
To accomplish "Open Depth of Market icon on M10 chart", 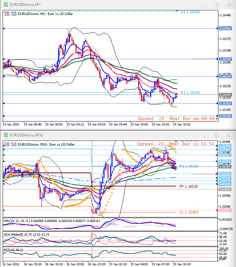I will pos(13,144).
